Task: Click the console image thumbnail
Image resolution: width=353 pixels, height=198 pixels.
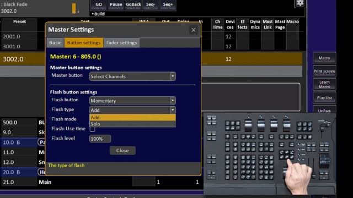Action: (270, 154)
